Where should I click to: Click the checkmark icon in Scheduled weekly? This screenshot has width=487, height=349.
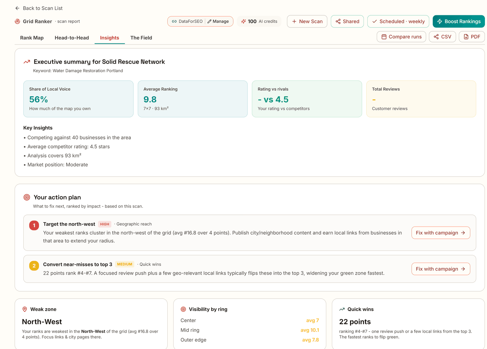[375, 21]
